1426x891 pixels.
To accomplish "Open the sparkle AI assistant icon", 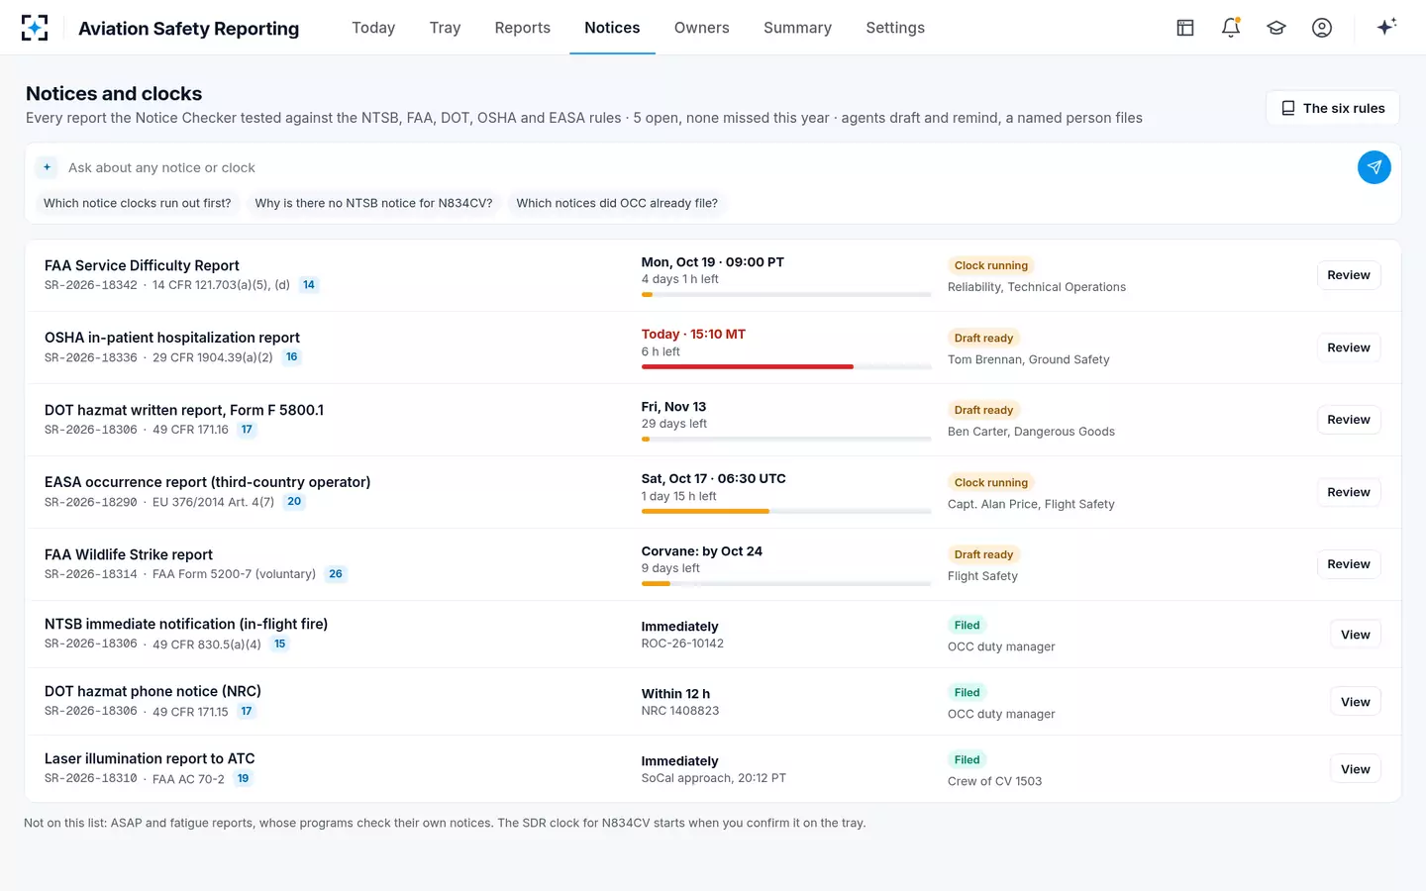I will pyautogui.click(x=1386, y=27).
